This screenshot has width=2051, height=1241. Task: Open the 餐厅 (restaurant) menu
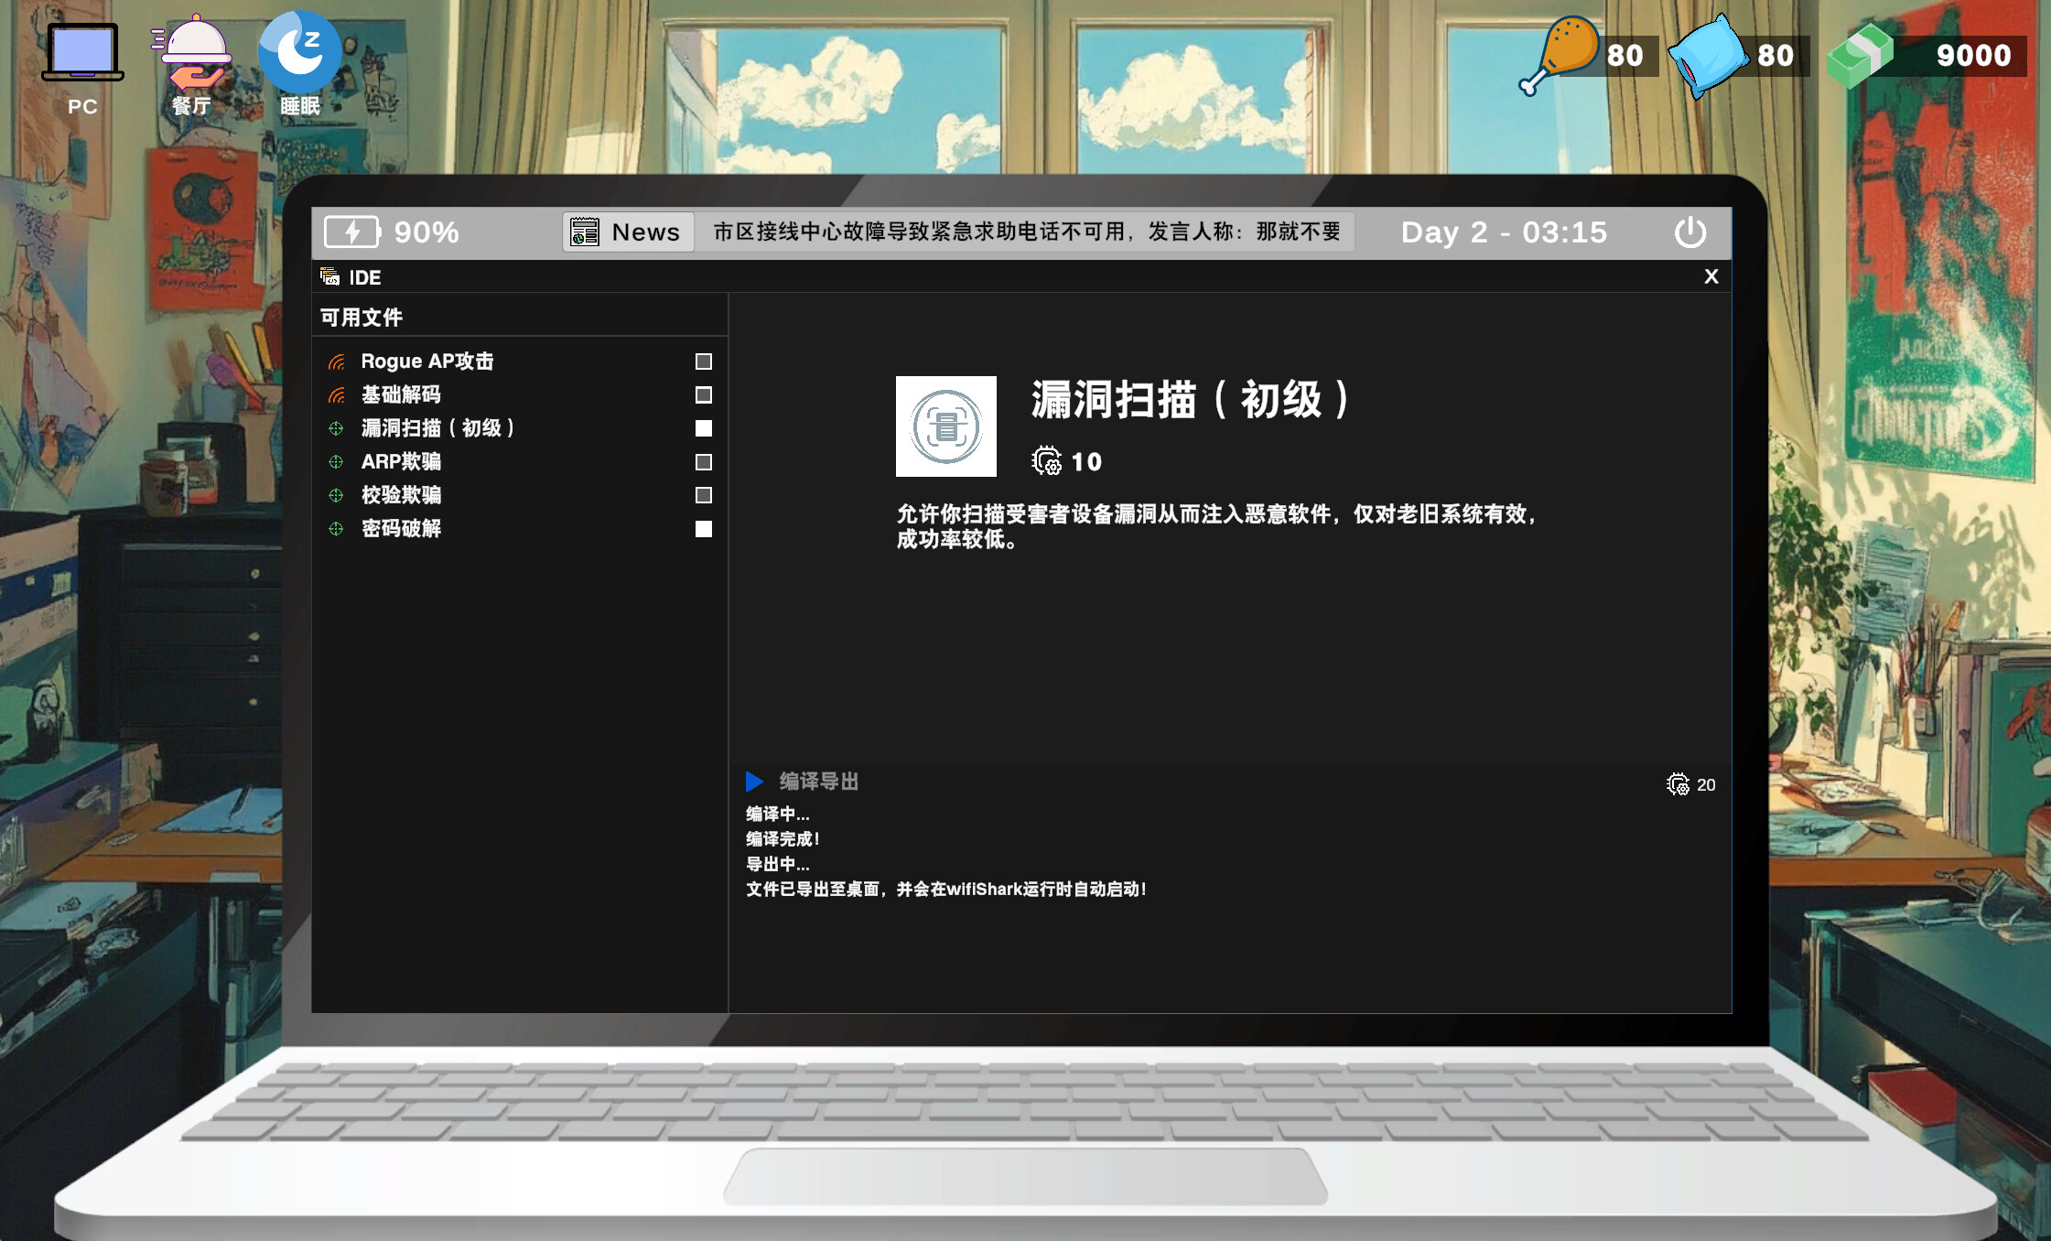(x=192, y=53)
